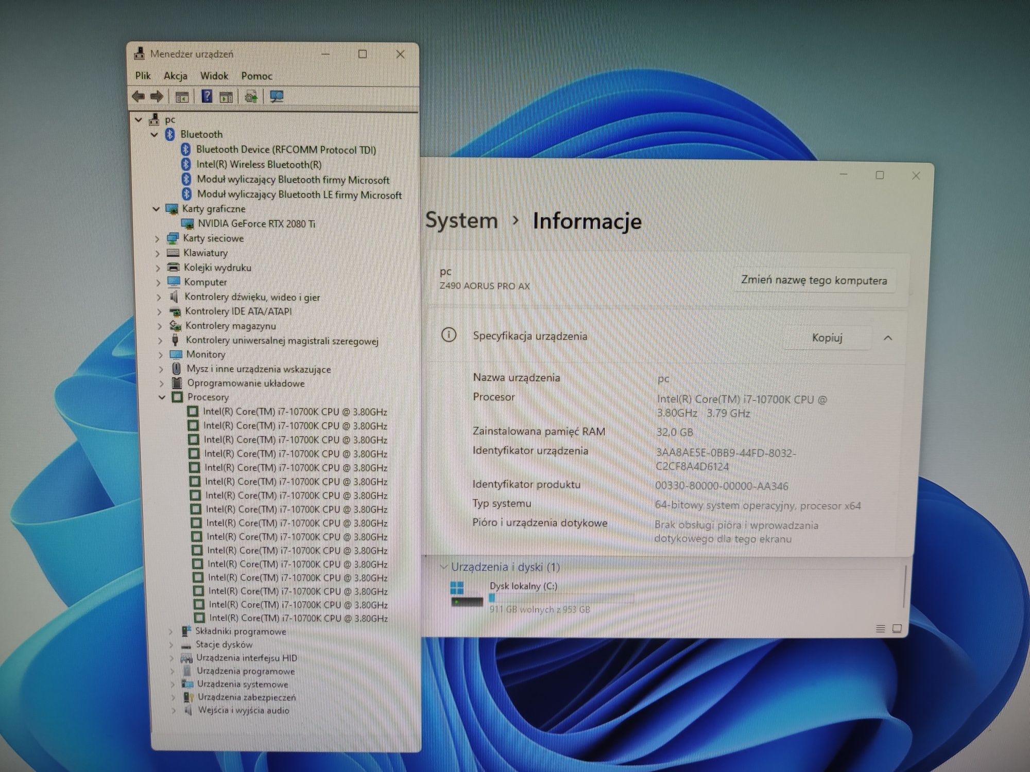Expand the Kolejki wydruku category
This screenshot has width=1030, height=772.
(x=158, y=268)
